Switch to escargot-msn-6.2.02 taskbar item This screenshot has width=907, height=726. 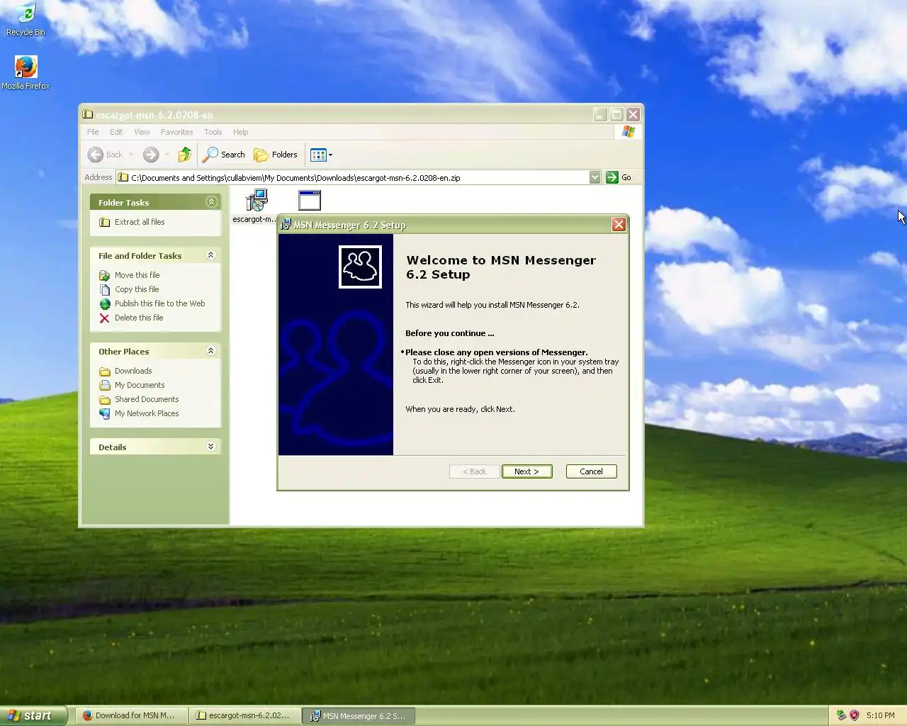244,715
